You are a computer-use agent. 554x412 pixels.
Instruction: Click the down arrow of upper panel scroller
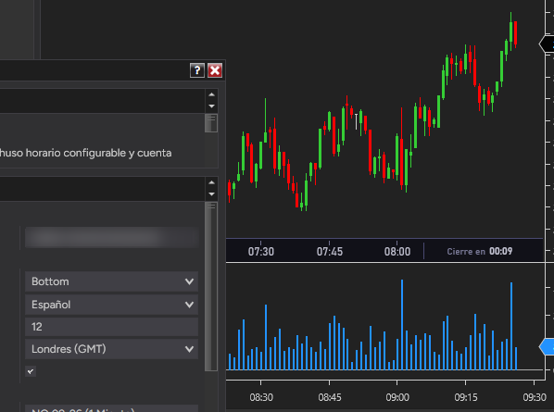tap(211, 106)
